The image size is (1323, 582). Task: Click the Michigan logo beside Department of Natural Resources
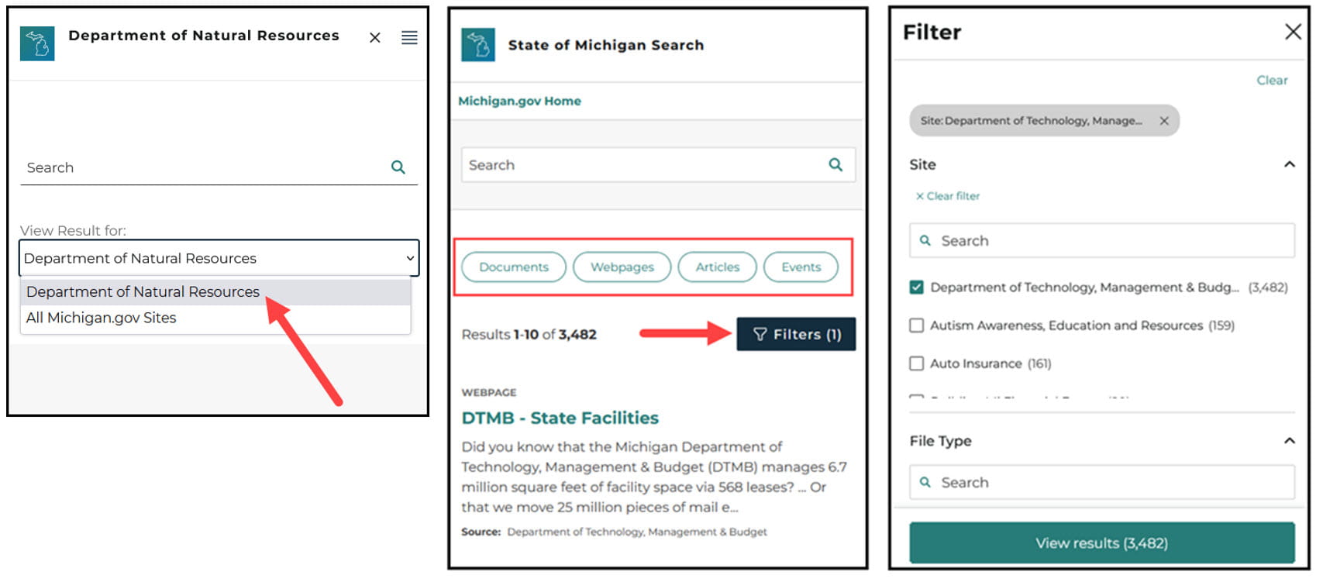coord(37,43)
